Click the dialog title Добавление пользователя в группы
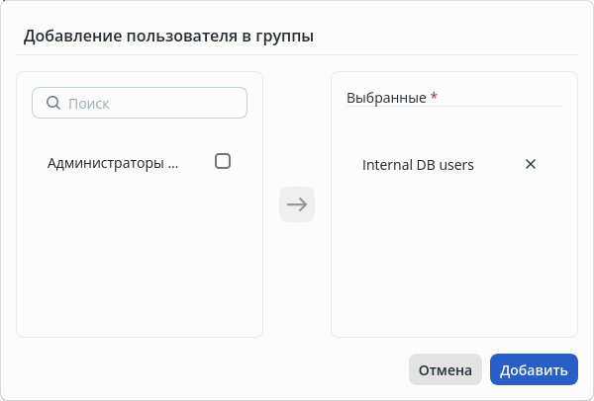Viewport: 594px width, 401px height. coord(168,37)
